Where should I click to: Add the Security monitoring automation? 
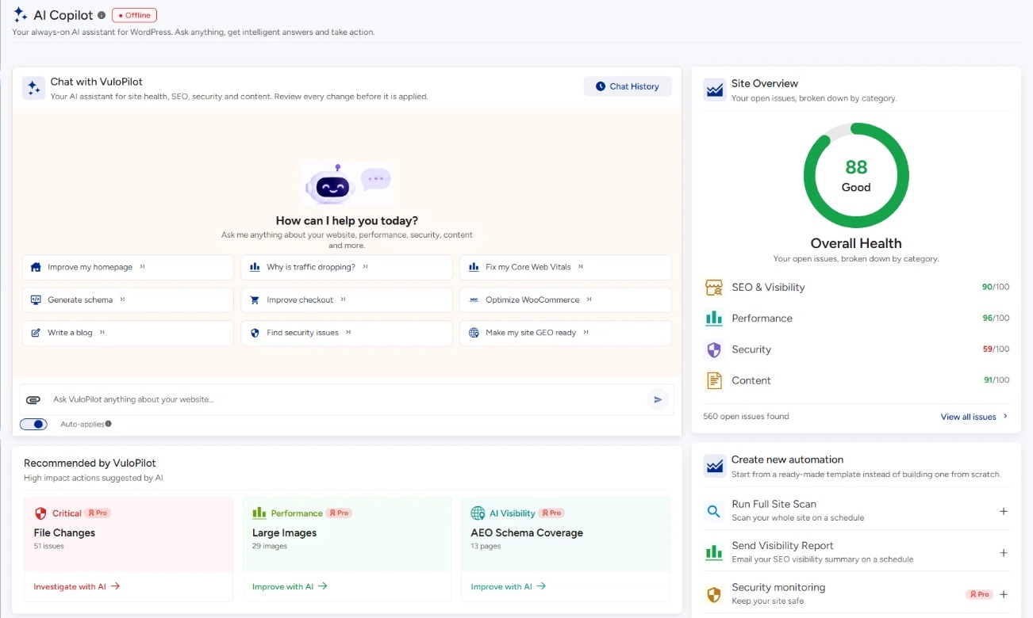1004,594
